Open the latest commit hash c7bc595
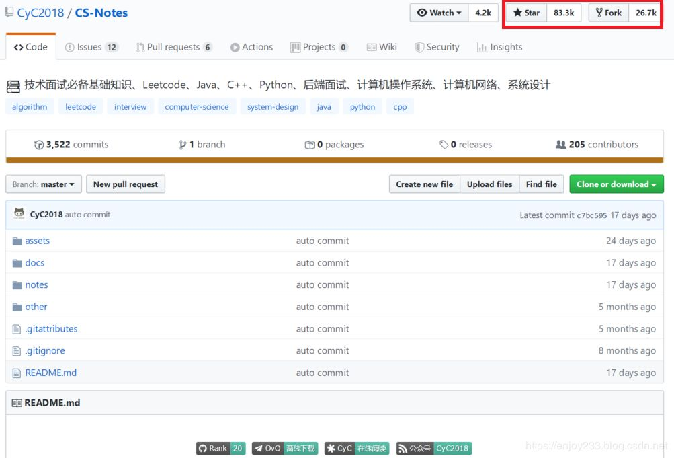674x458 pixels. (591, 215)
